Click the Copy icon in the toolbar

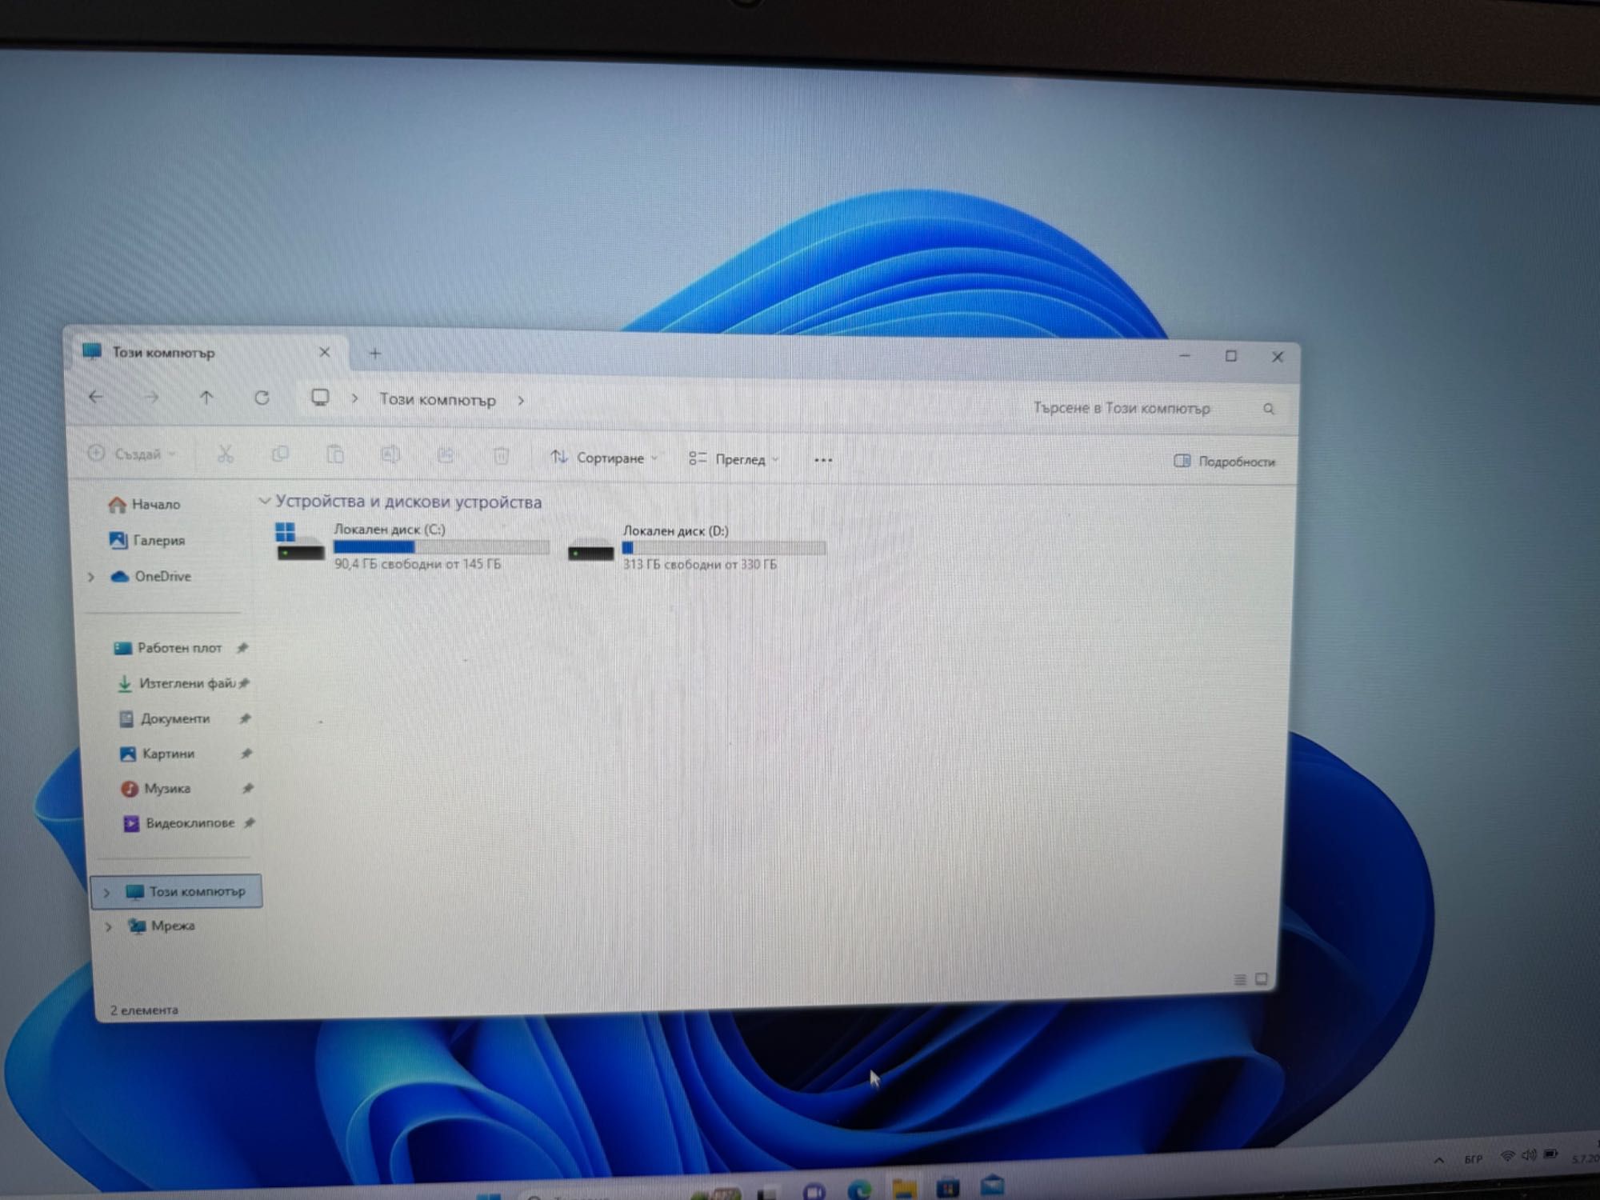280,454
